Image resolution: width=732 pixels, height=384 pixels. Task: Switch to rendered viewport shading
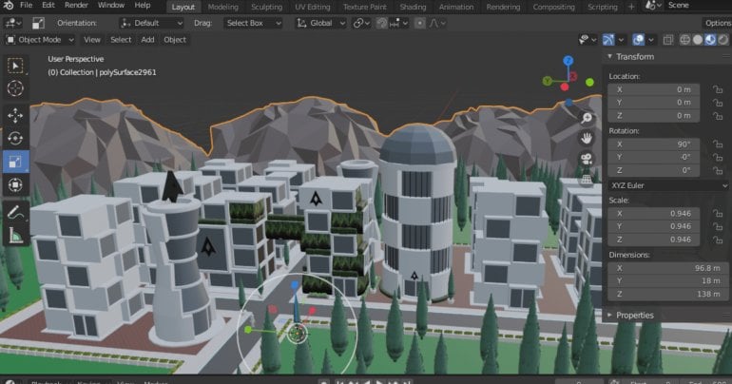pos(723,40)
